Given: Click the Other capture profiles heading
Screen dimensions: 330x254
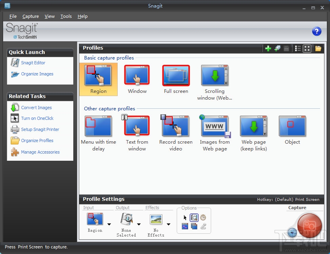Looking at the screenshot, I should click(x=109, y=109).
